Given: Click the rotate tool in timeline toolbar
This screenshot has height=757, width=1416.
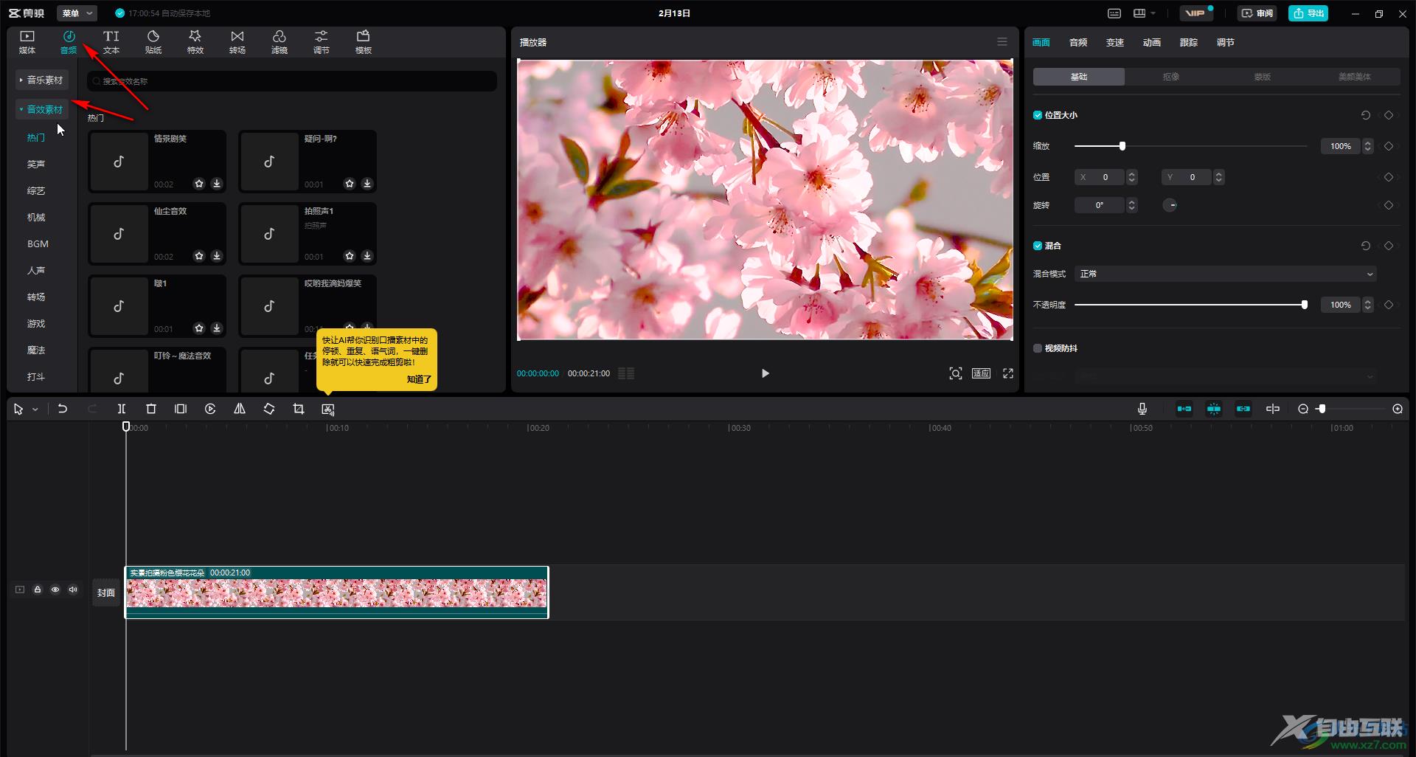Looking at the screenshot, I should click(269, 409).
